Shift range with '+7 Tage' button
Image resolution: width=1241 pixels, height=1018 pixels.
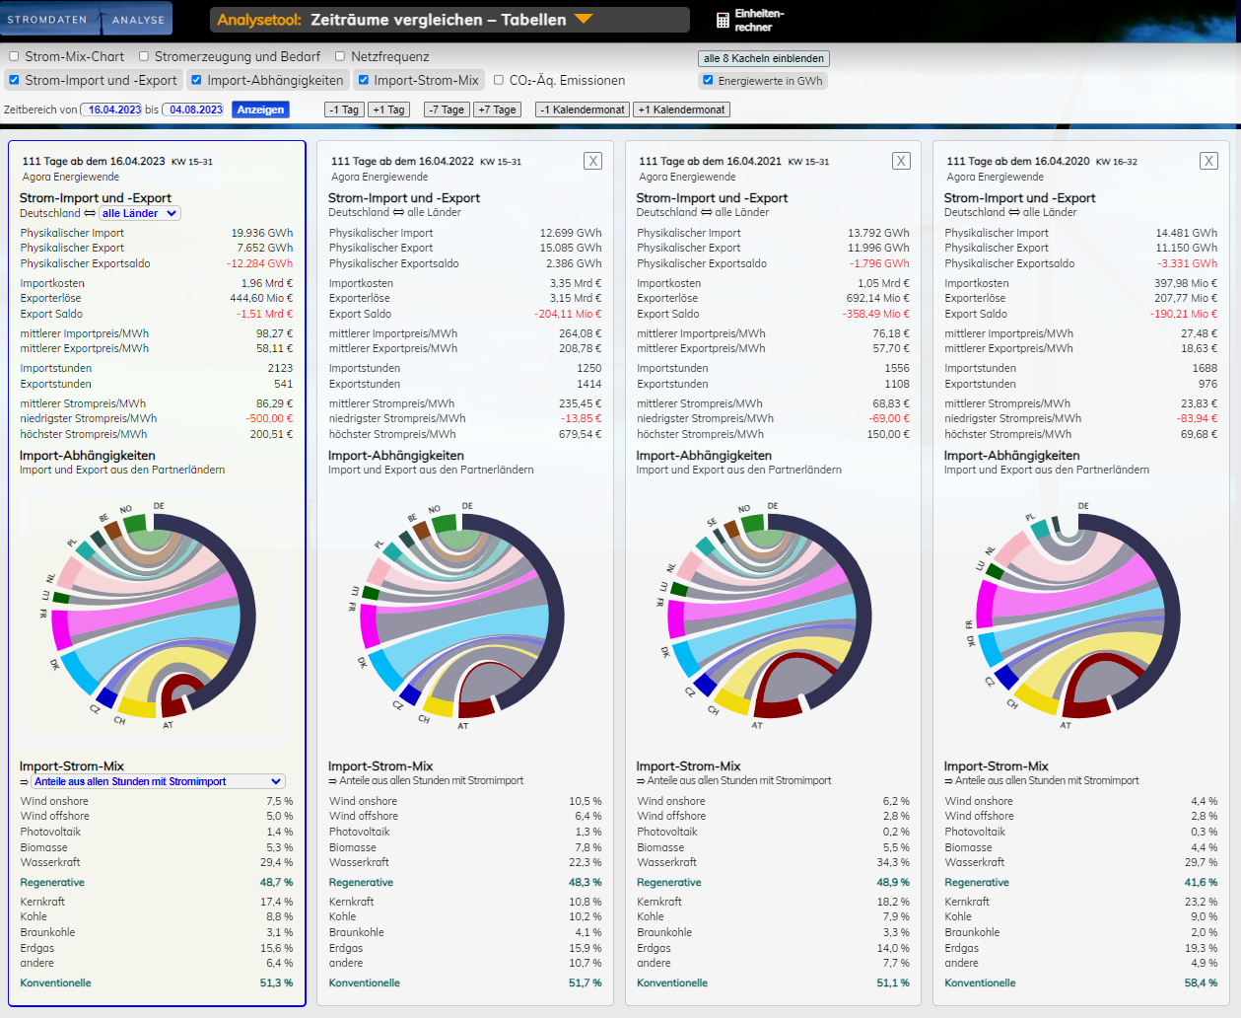tap(497, 109)
